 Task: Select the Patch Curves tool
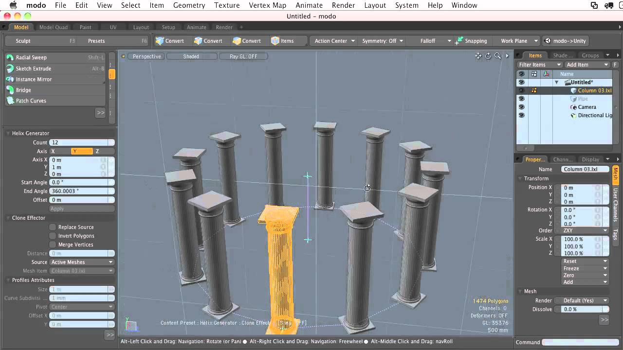click(55, 101)
